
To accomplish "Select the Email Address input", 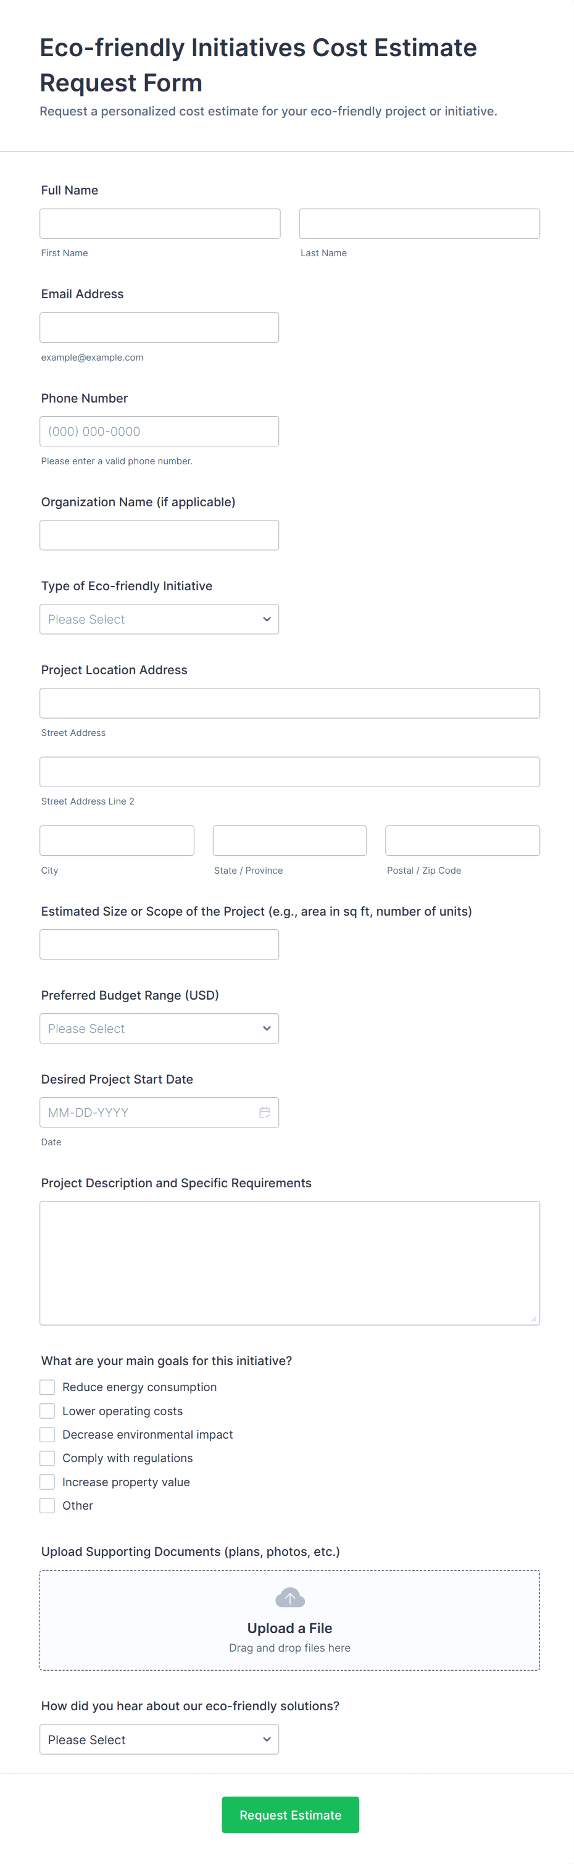I will click(x=159, y=327).
